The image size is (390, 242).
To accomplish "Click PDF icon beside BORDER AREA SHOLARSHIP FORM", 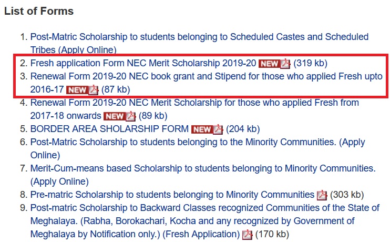I will pos(218,129).
